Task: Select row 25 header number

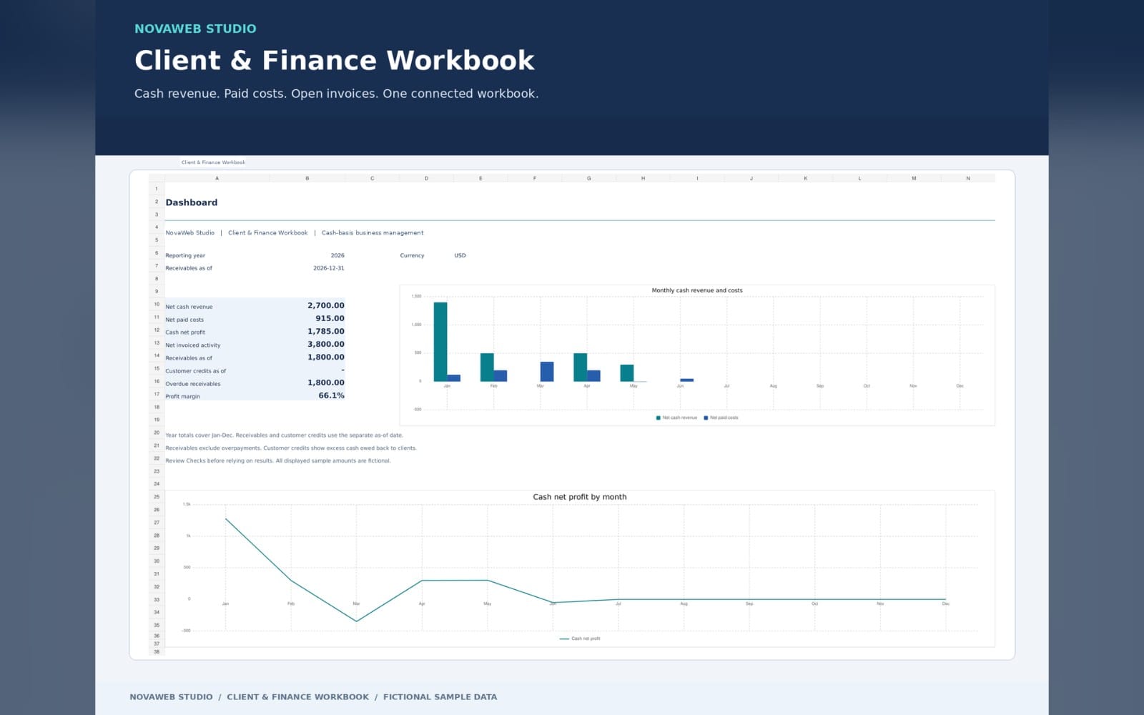Action: point(157,496)
